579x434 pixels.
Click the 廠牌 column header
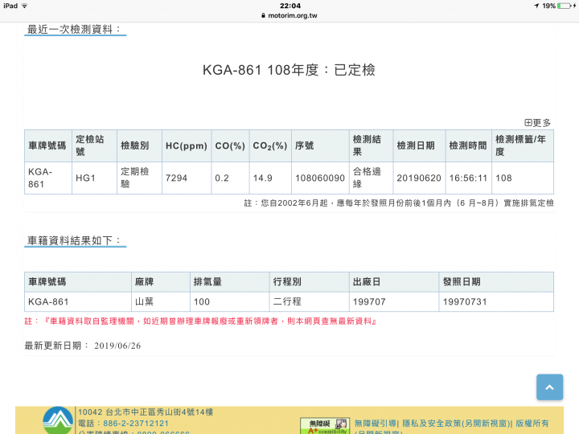pos(161,282)
